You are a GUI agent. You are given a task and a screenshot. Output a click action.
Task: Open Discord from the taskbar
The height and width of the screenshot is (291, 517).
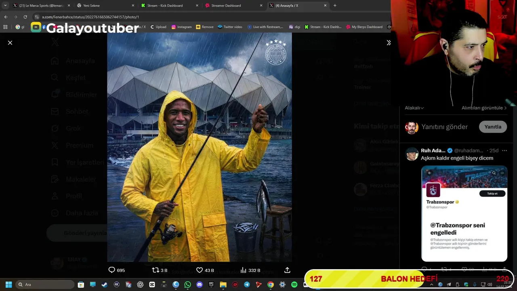coord(199,285)
